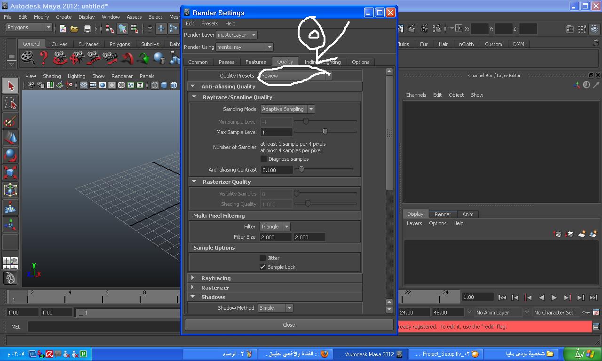Viewport: 602px width, 361px height.
Task: Pick the Rotate tool sphere icon
Action: [10, 155]
